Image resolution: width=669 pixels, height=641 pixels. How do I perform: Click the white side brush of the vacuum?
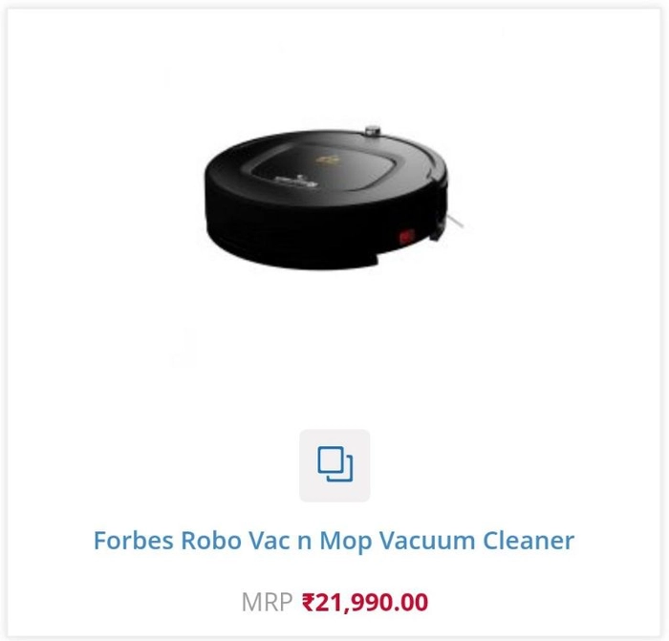pyautogui.click(x=454, y=220)
